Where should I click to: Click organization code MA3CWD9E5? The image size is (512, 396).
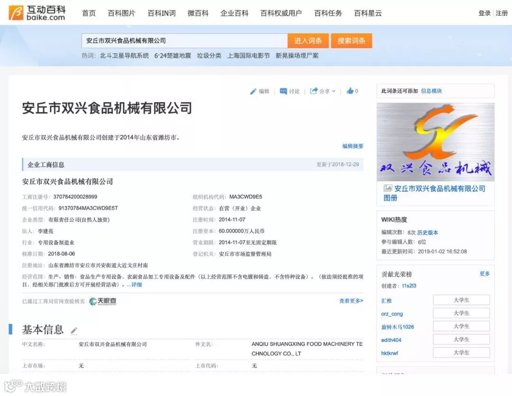pyautogui.click(x=246, y=197)
